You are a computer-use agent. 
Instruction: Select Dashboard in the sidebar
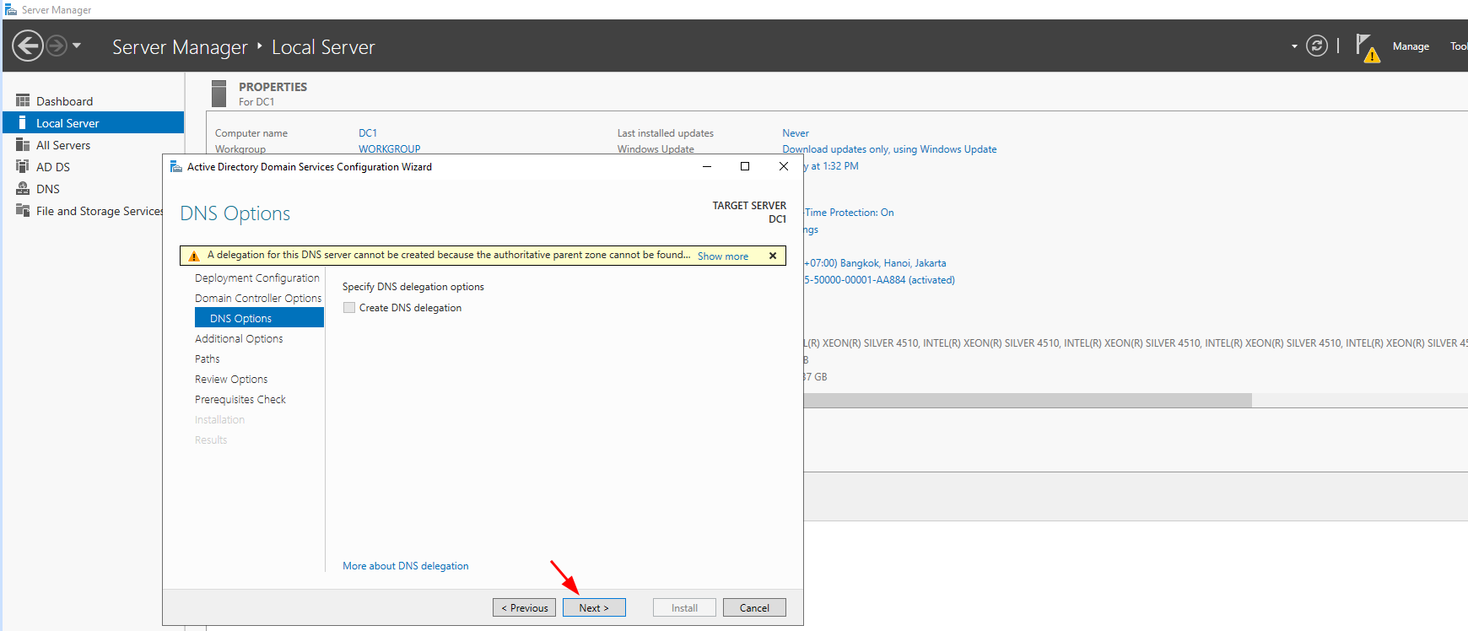[x=64, y=101]
